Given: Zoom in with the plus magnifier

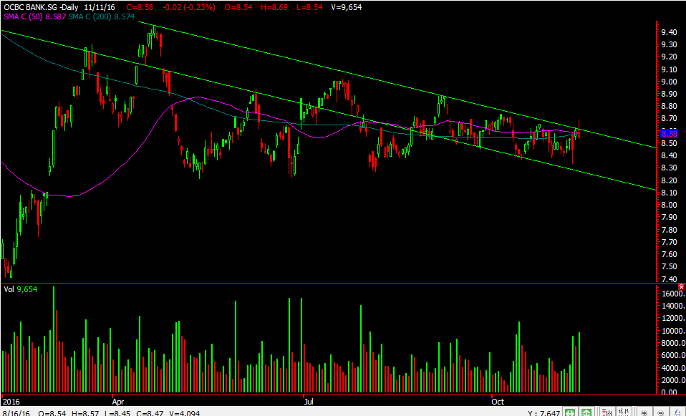Looking at the screenshot, I should pos(644,412).
